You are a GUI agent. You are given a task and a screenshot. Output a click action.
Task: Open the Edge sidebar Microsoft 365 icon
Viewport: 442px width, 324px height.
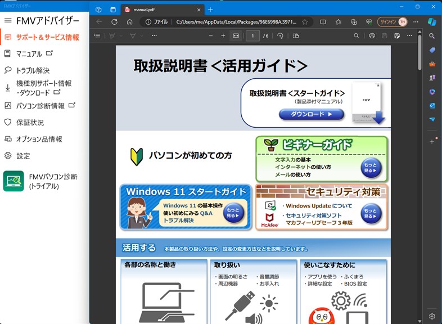432,92
